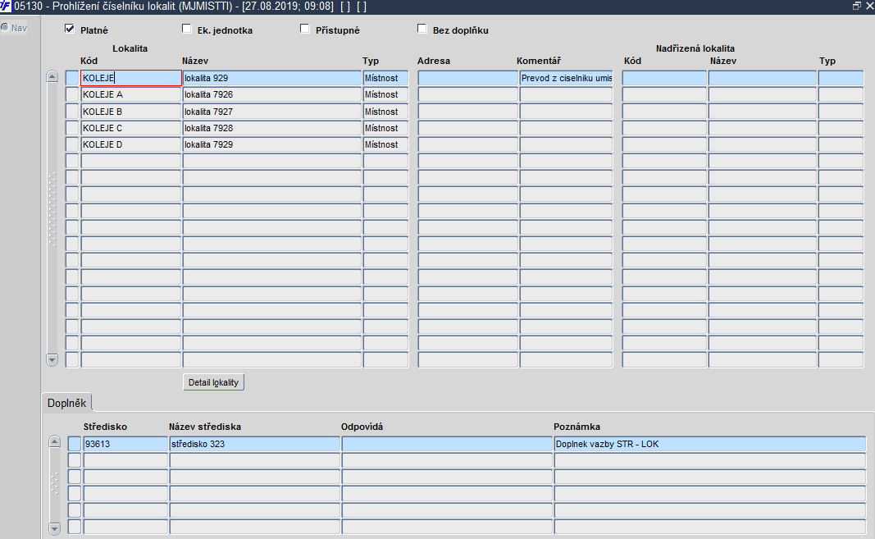The height and width of the screenshot is (539, 875).
Task: Click the lokalita 7927 name cell
Action: 272,112
